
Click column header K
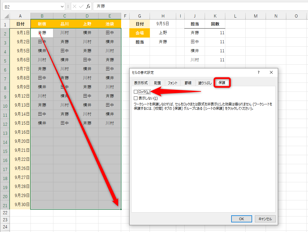215,16
